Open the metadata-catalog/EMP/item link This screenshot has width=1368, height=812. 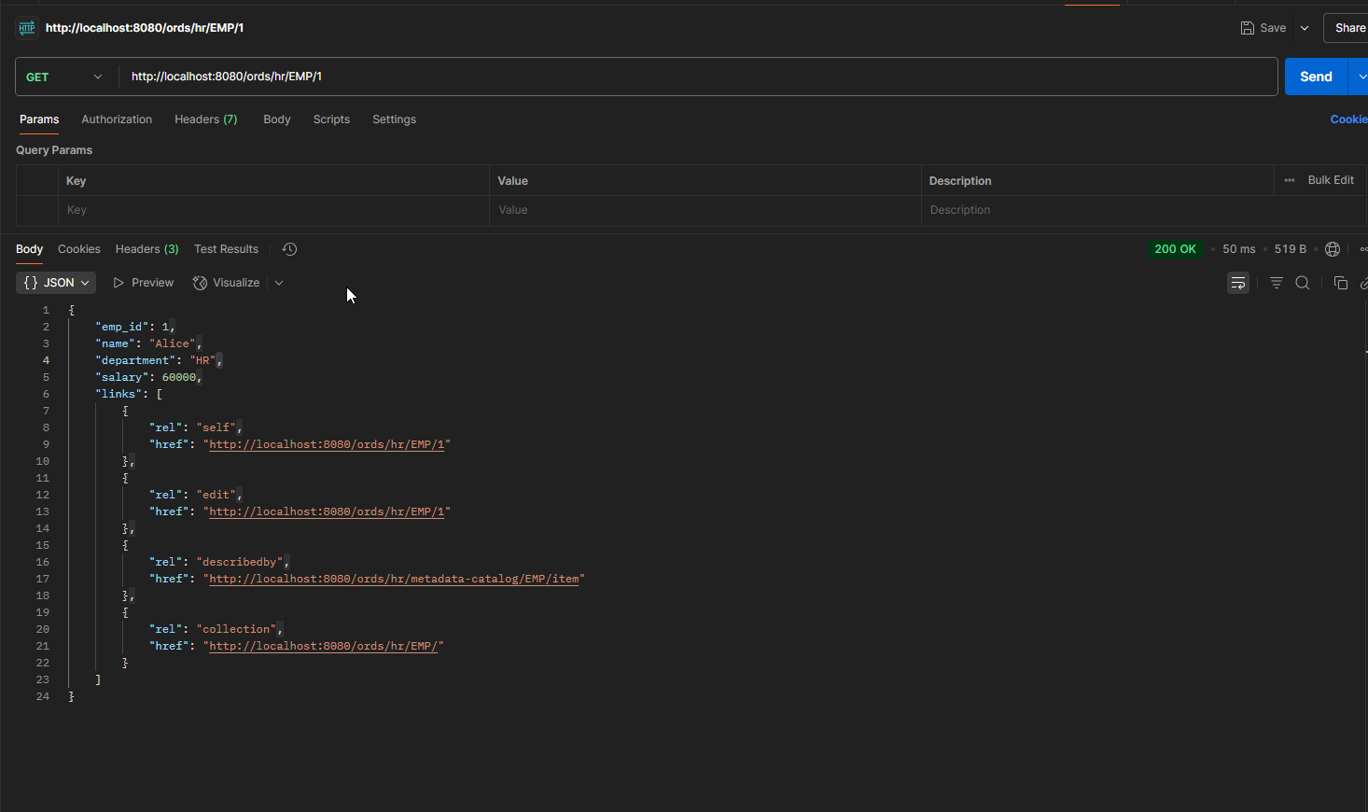[x=394, y=579]
